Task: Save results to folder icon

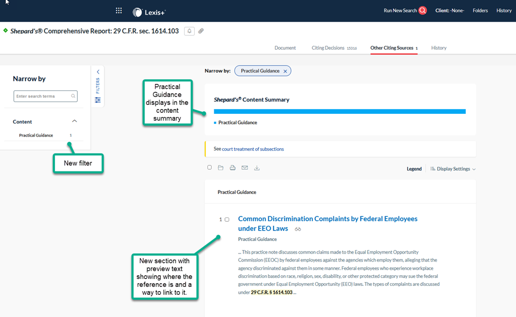Action: click(221, 168)
